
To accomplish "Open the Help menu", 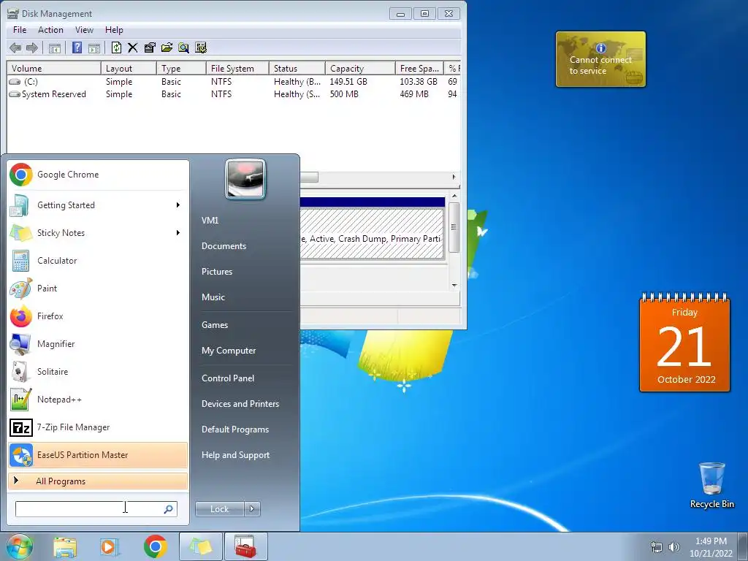I will pos(114,30).
